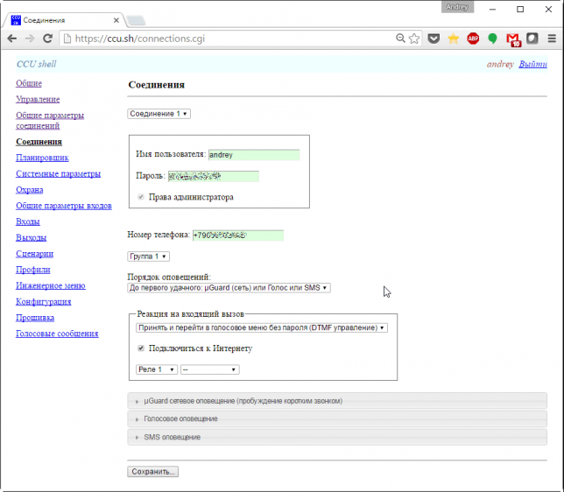This screenshot has width=564, height=492.
Task: Click the Сохранить... button
Action: coord(153,472)
